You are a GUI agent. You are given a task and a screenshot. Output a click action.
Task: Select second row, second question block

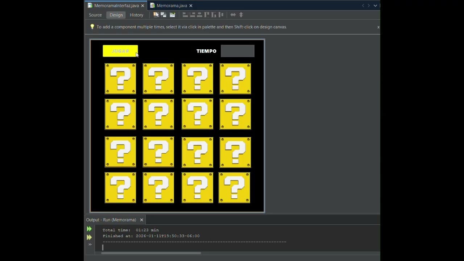tap(158, 114)
